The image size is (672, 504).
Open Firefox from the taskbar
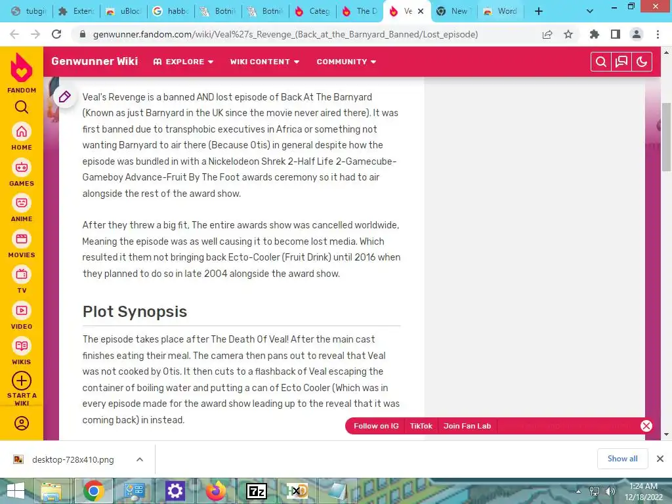click(x=215, y=491)
